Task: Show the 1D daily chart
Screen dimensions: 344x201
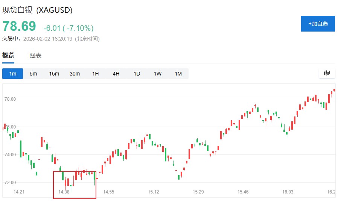Action: tap(137, 74)
